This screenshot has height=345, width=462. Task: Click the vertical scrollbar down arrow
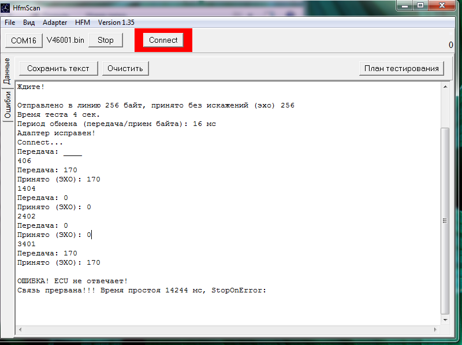pos(444,319)
